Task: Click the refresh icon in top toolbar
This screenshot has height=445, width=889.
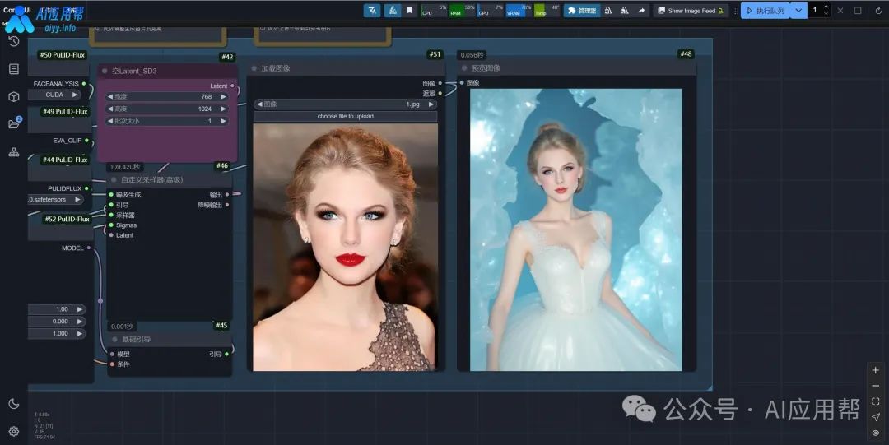Action: coord(878,10)
